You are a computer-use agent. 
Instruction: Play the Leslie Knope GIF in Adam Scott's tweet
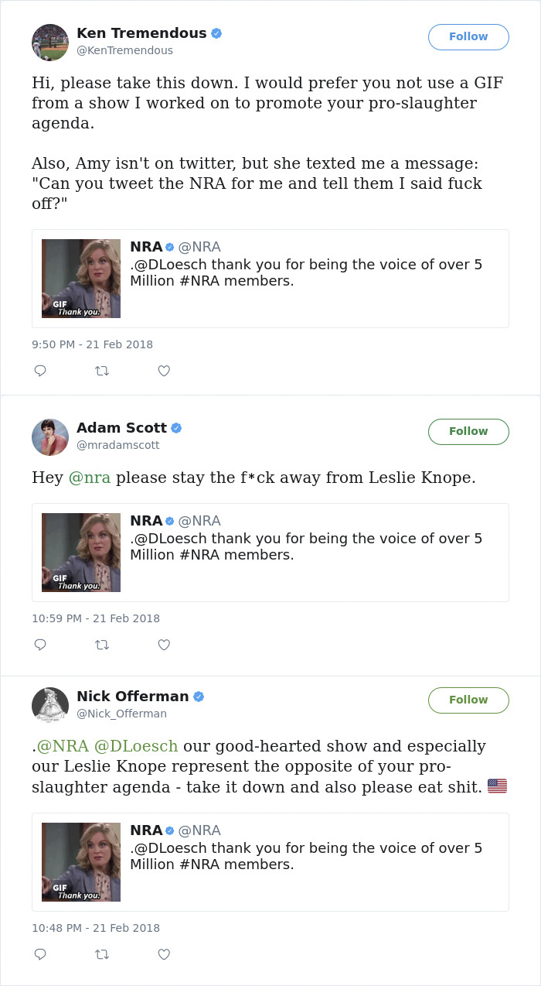80,552
